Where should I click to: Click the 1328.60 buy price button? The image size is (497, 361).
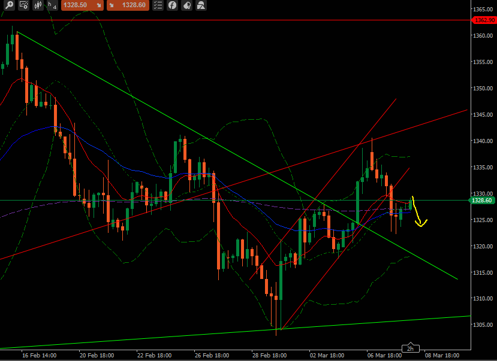[x=128, y=5]
